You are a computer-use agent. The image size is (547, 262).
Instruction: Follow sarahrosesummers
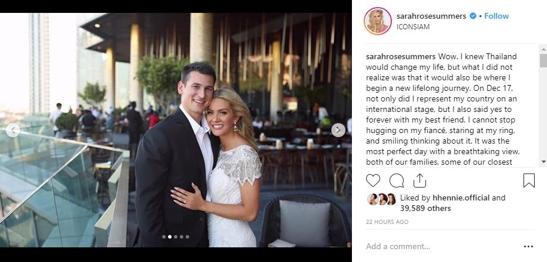(x=496, y=16)
